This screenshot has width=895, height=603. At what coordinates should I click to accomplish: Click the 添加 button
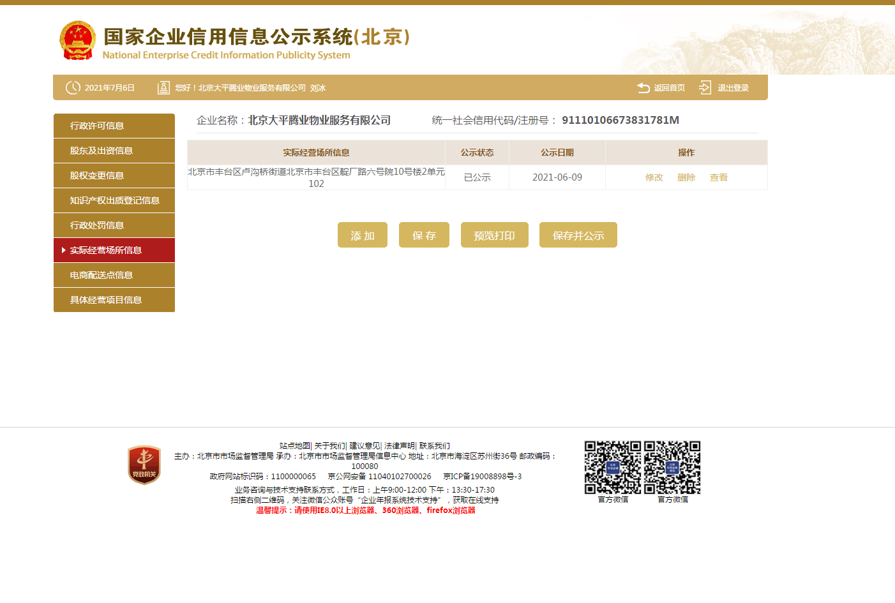click(363, 235)
